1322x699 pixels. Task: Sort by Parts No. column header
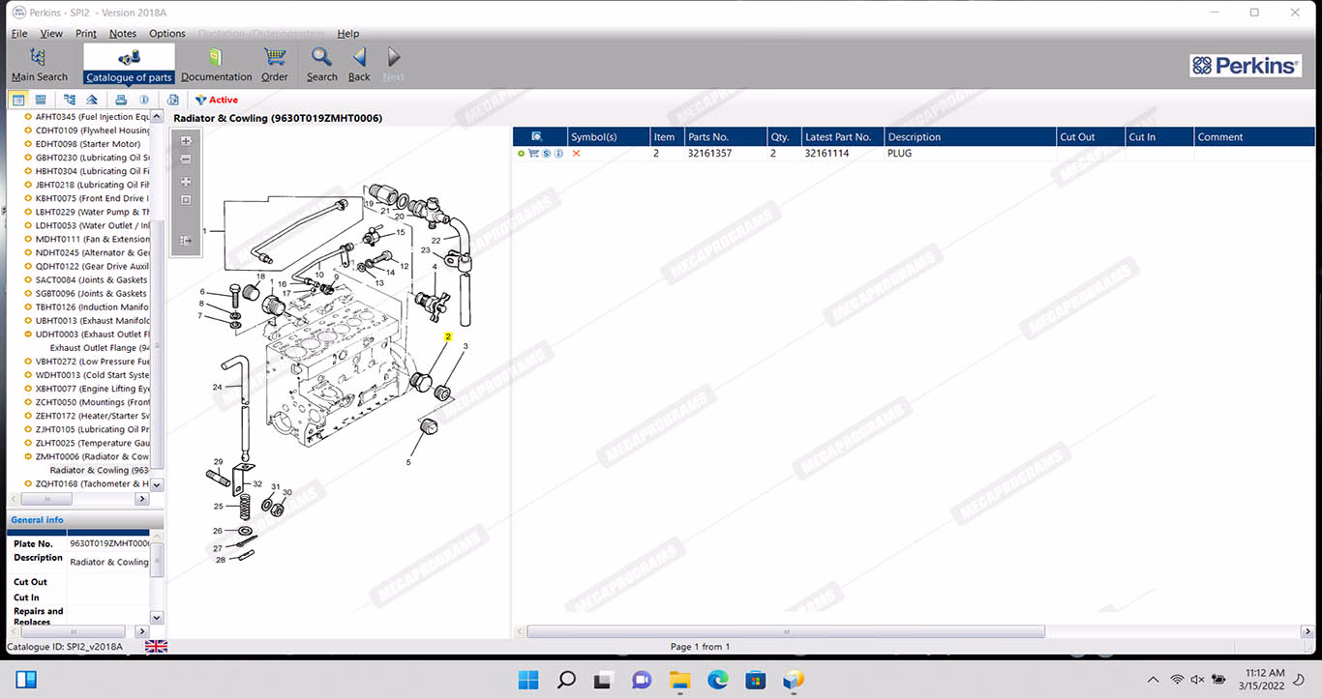coord(725,137)
